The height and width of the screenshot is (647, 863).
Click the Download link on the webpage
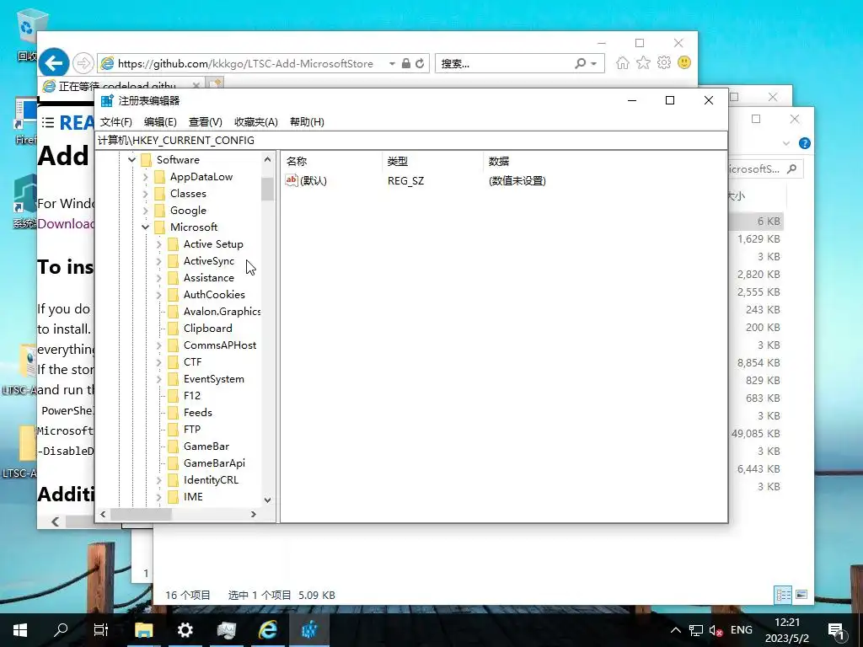click(x=66, y=224)
